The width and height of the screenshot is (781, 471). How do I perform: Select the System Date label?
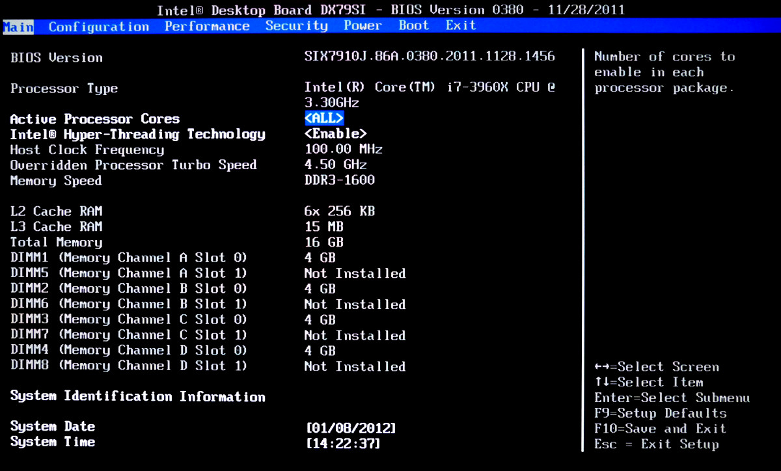tap(53, 427)
